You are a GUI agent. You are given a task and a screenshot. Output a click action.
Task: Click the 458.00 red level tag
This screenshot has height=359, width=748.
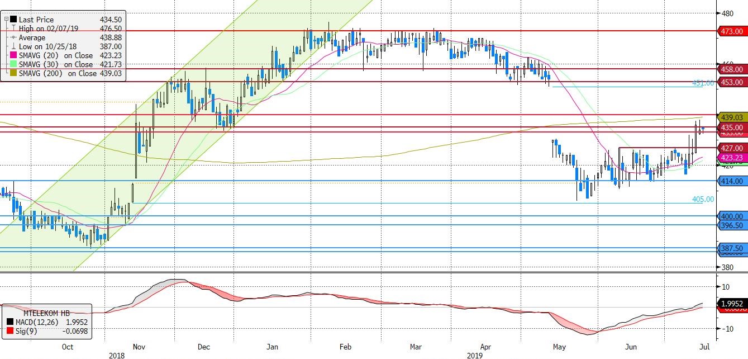pos(732,69)
